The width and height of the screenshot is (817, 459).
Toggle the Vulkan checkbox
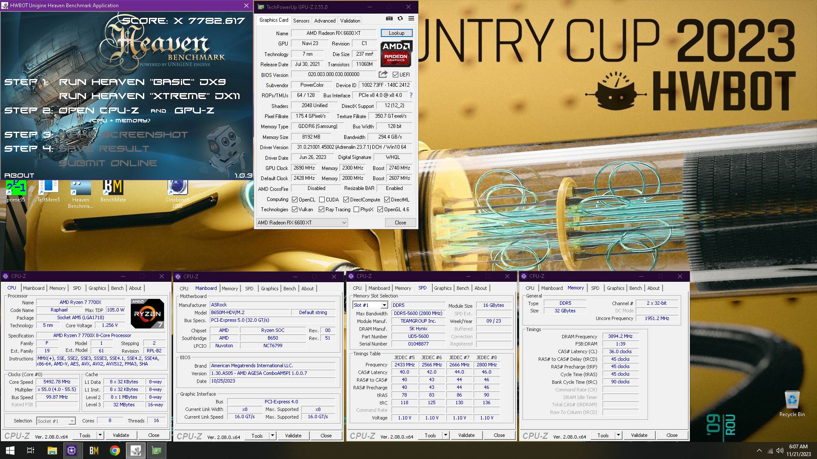coord(294,210)
